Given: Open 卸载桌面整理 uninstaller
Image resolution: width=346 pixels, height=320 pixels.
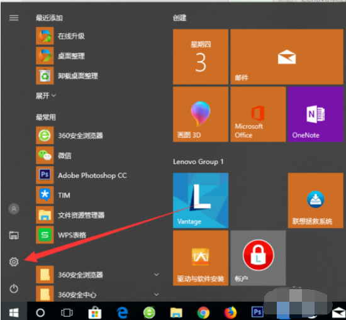Looking at the screenshot, I should (67, 75).
